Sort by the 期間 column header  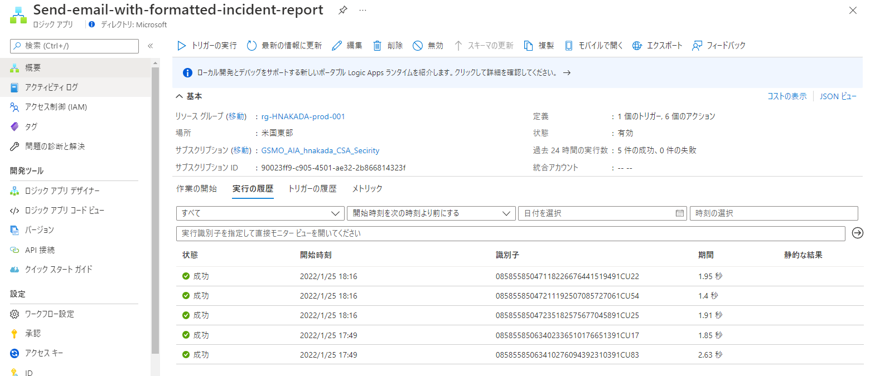[x=706, y=255]
